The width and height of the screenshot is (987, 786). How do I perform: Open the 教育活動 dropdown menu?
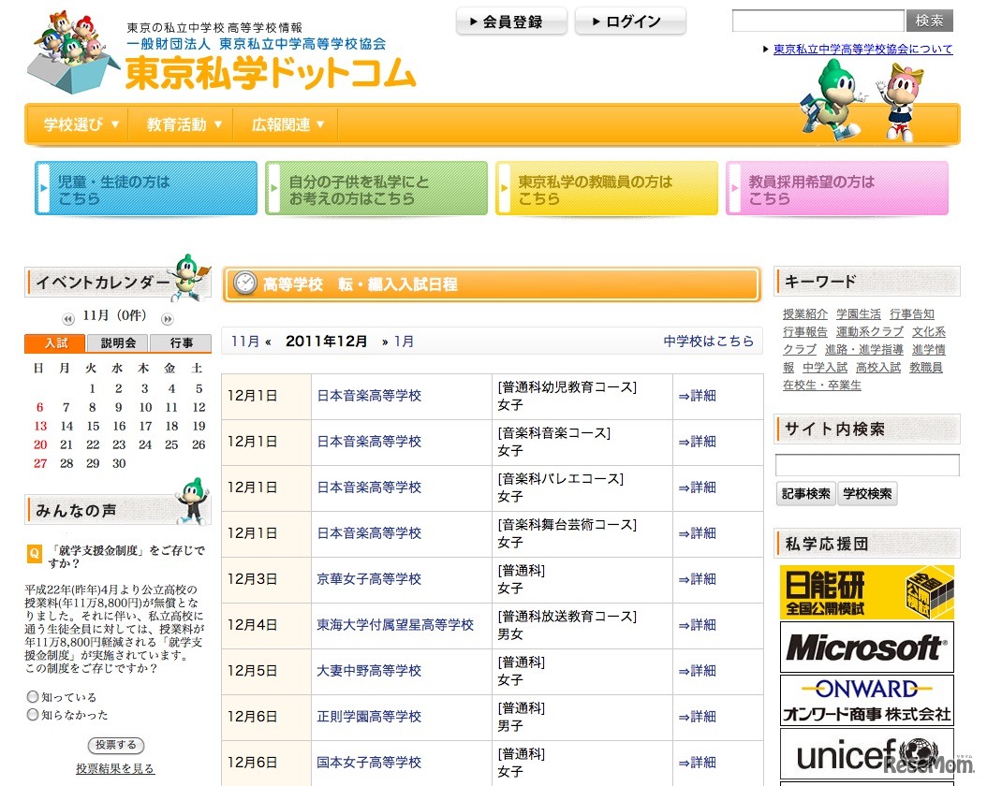pyautogui.click(x=180, y=123)
